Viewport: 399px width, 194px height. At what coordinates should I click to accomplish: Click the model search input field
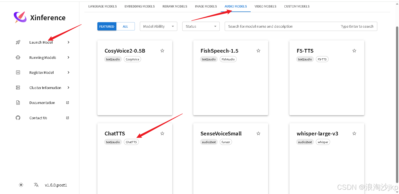pos(301,26)
